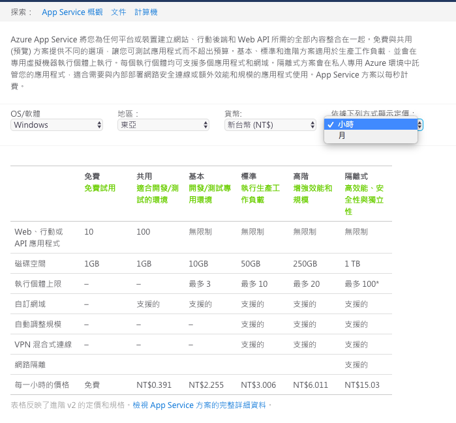This screenshot has height=423, width=456.
Task: Click the NT$2.255 price cell
Action: [206, 385]
